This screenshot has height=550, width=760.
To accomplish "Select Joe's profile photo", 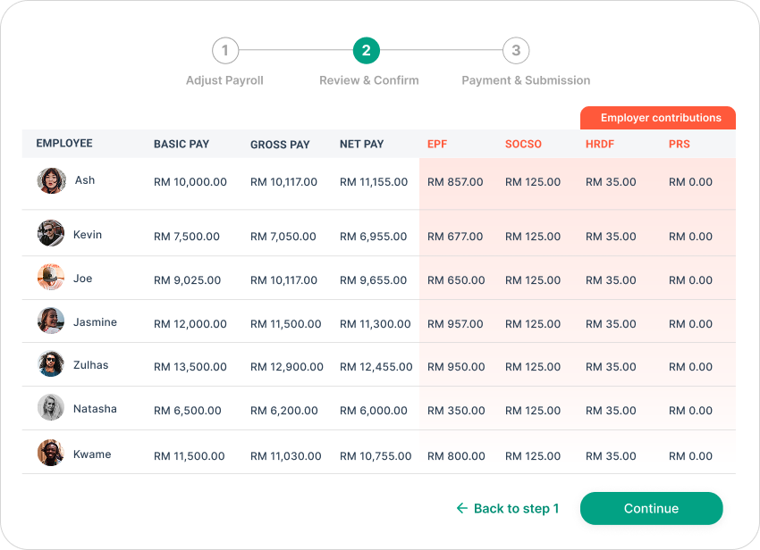I will tap(51, 278).
